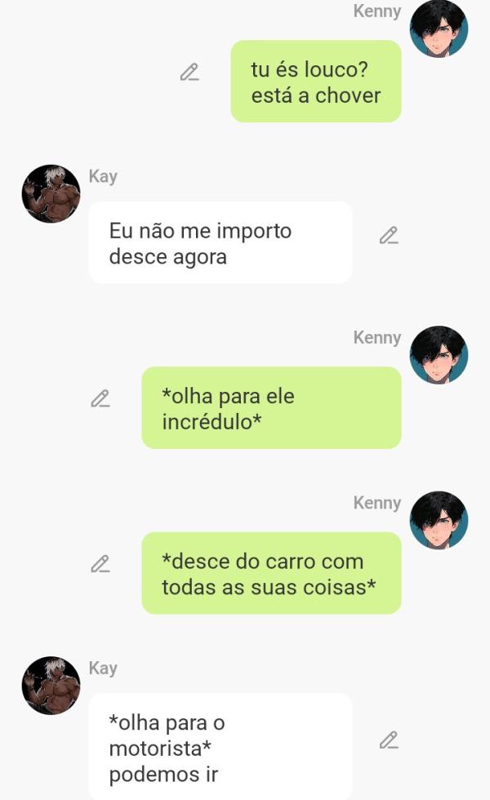This screenshot has height=800, width=490.
Task: Tap the 'Eu não me importo desce agora' bubble
Action: [x=220, y=242]
